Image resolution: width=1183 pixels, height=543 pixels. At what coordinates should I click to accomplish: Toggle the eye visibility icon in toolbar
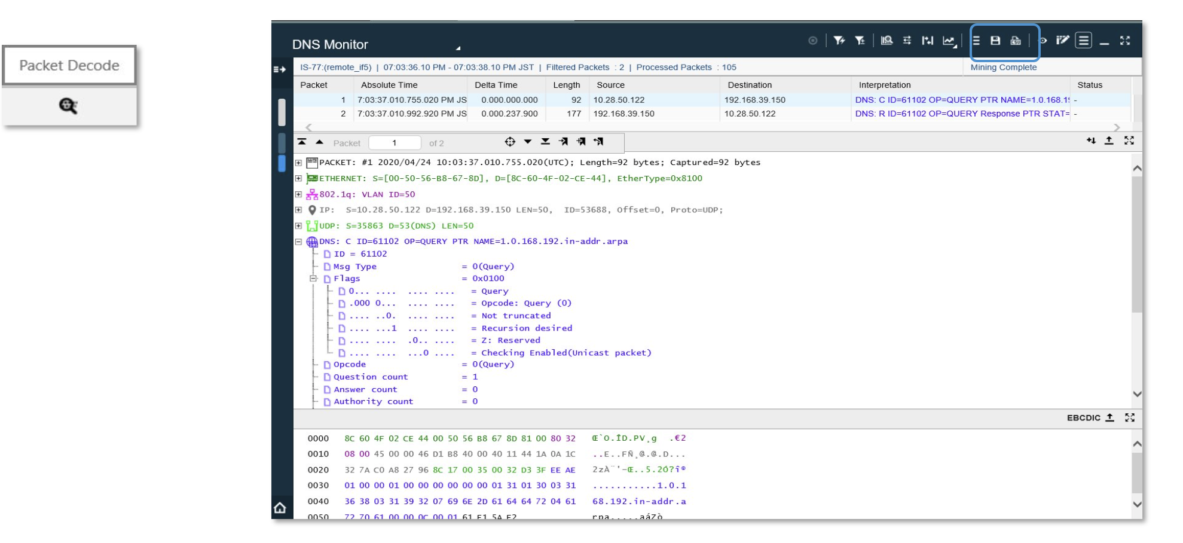click(x=1043, y=41)
